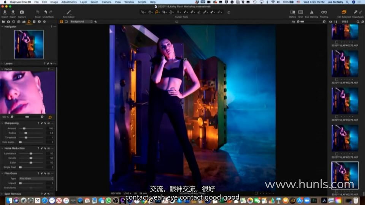The image size is (365, 205).
Task: Click the Export toolbar icon
Action: point(13,12)
